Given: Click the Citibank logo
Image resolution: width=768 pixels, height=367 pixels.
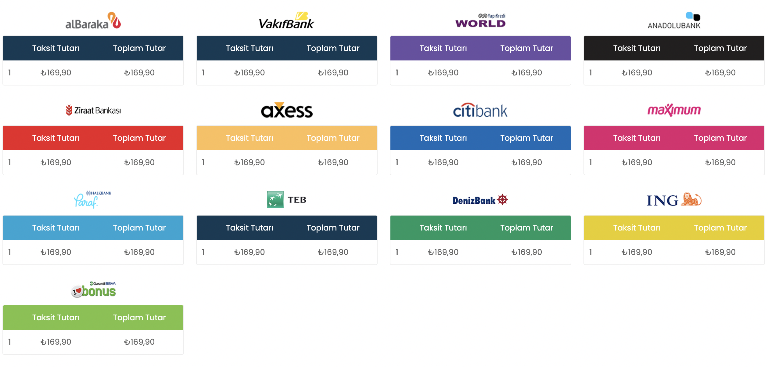Looking at the screenshot, I should (480, 110).
